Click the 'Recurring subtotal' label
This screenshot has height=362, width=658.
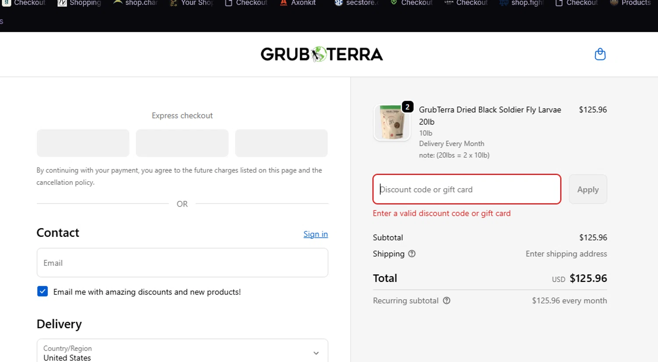coord(406,301)
